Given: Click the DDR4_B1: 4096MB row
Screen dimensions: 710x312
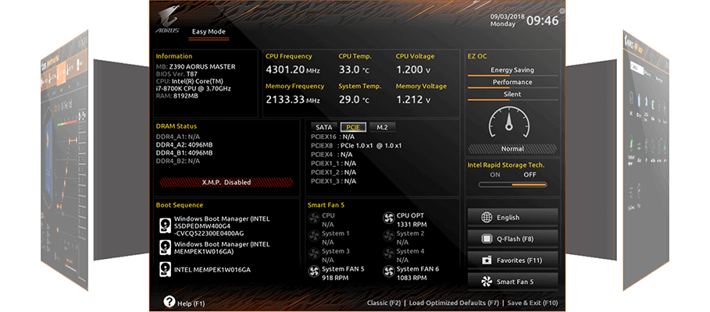Looking at the screenshot, I should pos(184,153).
